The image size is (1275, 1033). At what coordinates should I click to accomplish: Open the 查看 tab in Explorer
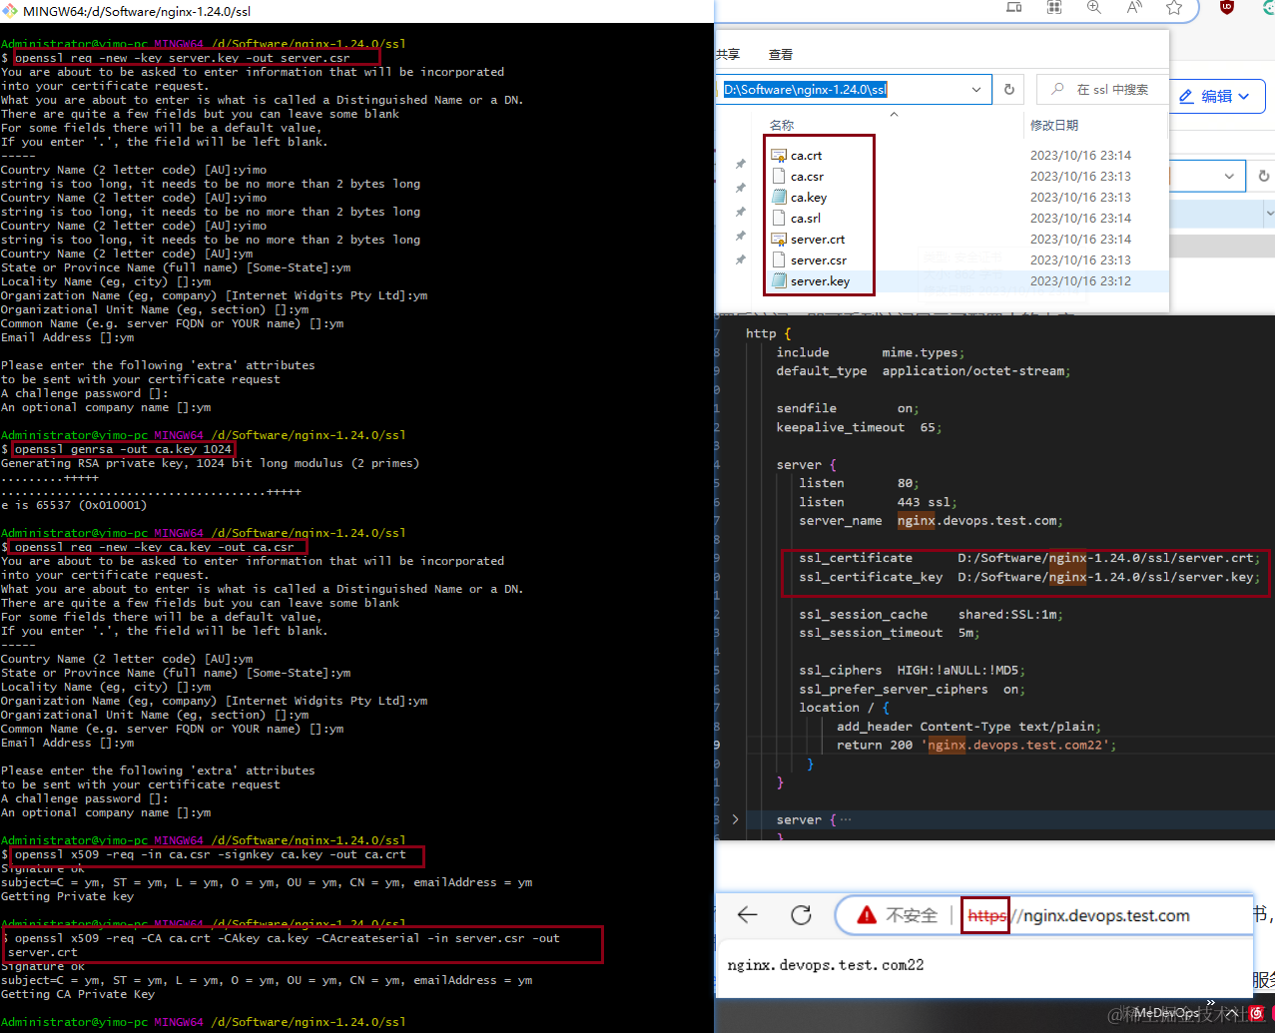click(x=781, y=55)
